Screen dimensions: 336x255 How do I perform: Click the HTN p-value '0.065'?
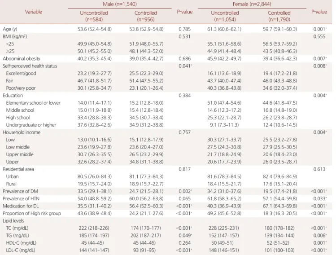[184, 198]
